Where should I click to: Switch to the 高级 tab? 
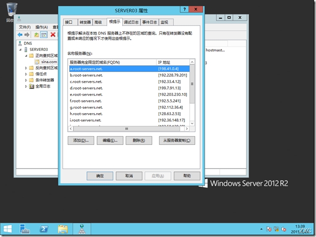click(99, 22)
